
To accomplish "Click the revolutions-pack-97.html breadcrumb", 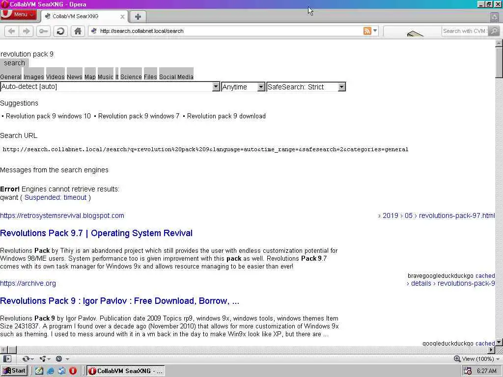I will [x=457, y=216].
